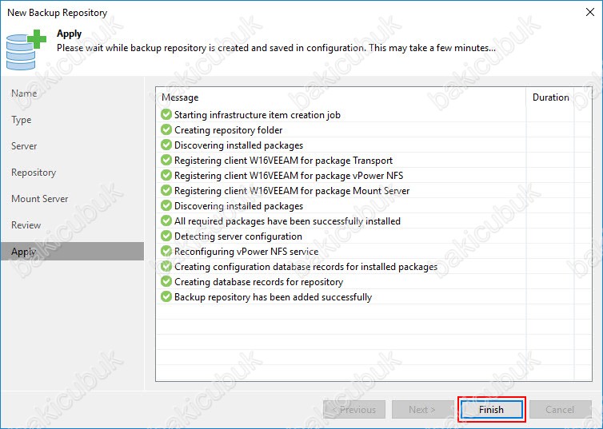Click check icon beside Backup repository added successfully

pyautogui.click(x=166, y=296)
